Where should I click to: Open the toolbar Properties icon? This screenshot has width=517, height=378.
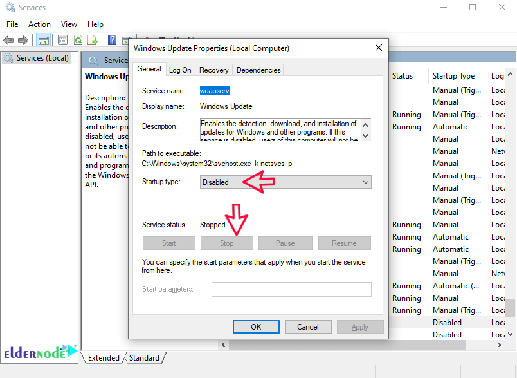click(x=62, y=41)
